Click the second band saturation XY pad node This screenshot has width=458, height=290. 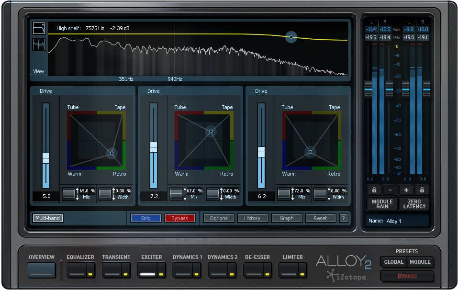[x=211, y=132]
